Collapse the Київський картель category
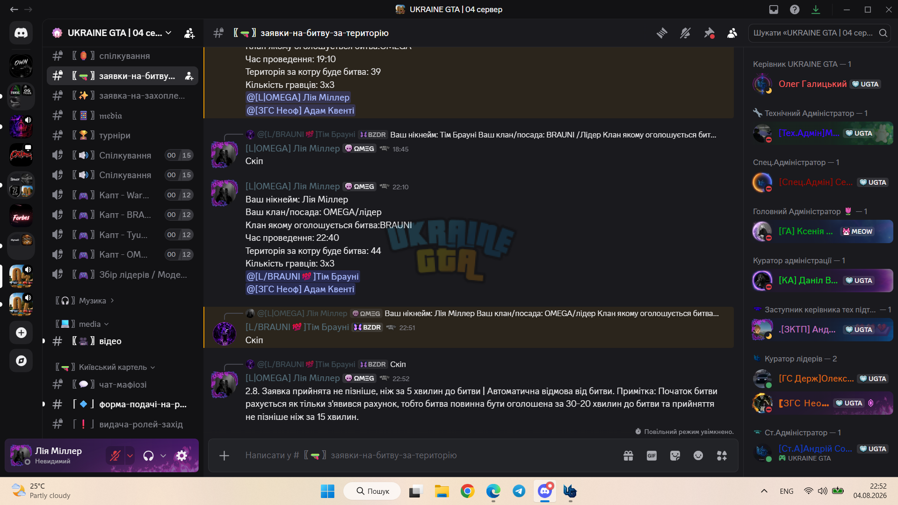Image resolution: width=898 pixels, height=505 pixels. click(105, 367)
